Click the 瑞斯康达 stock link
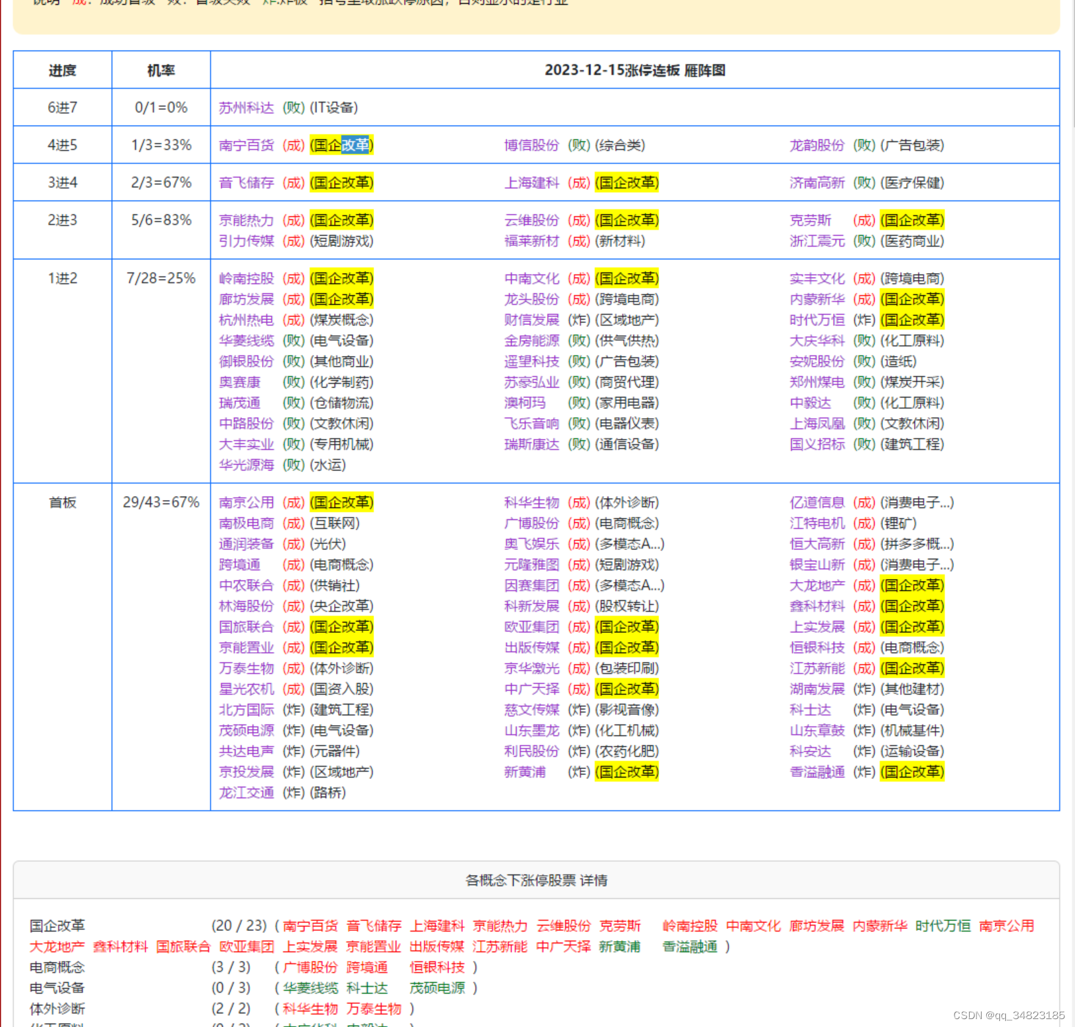 (531, 444)
